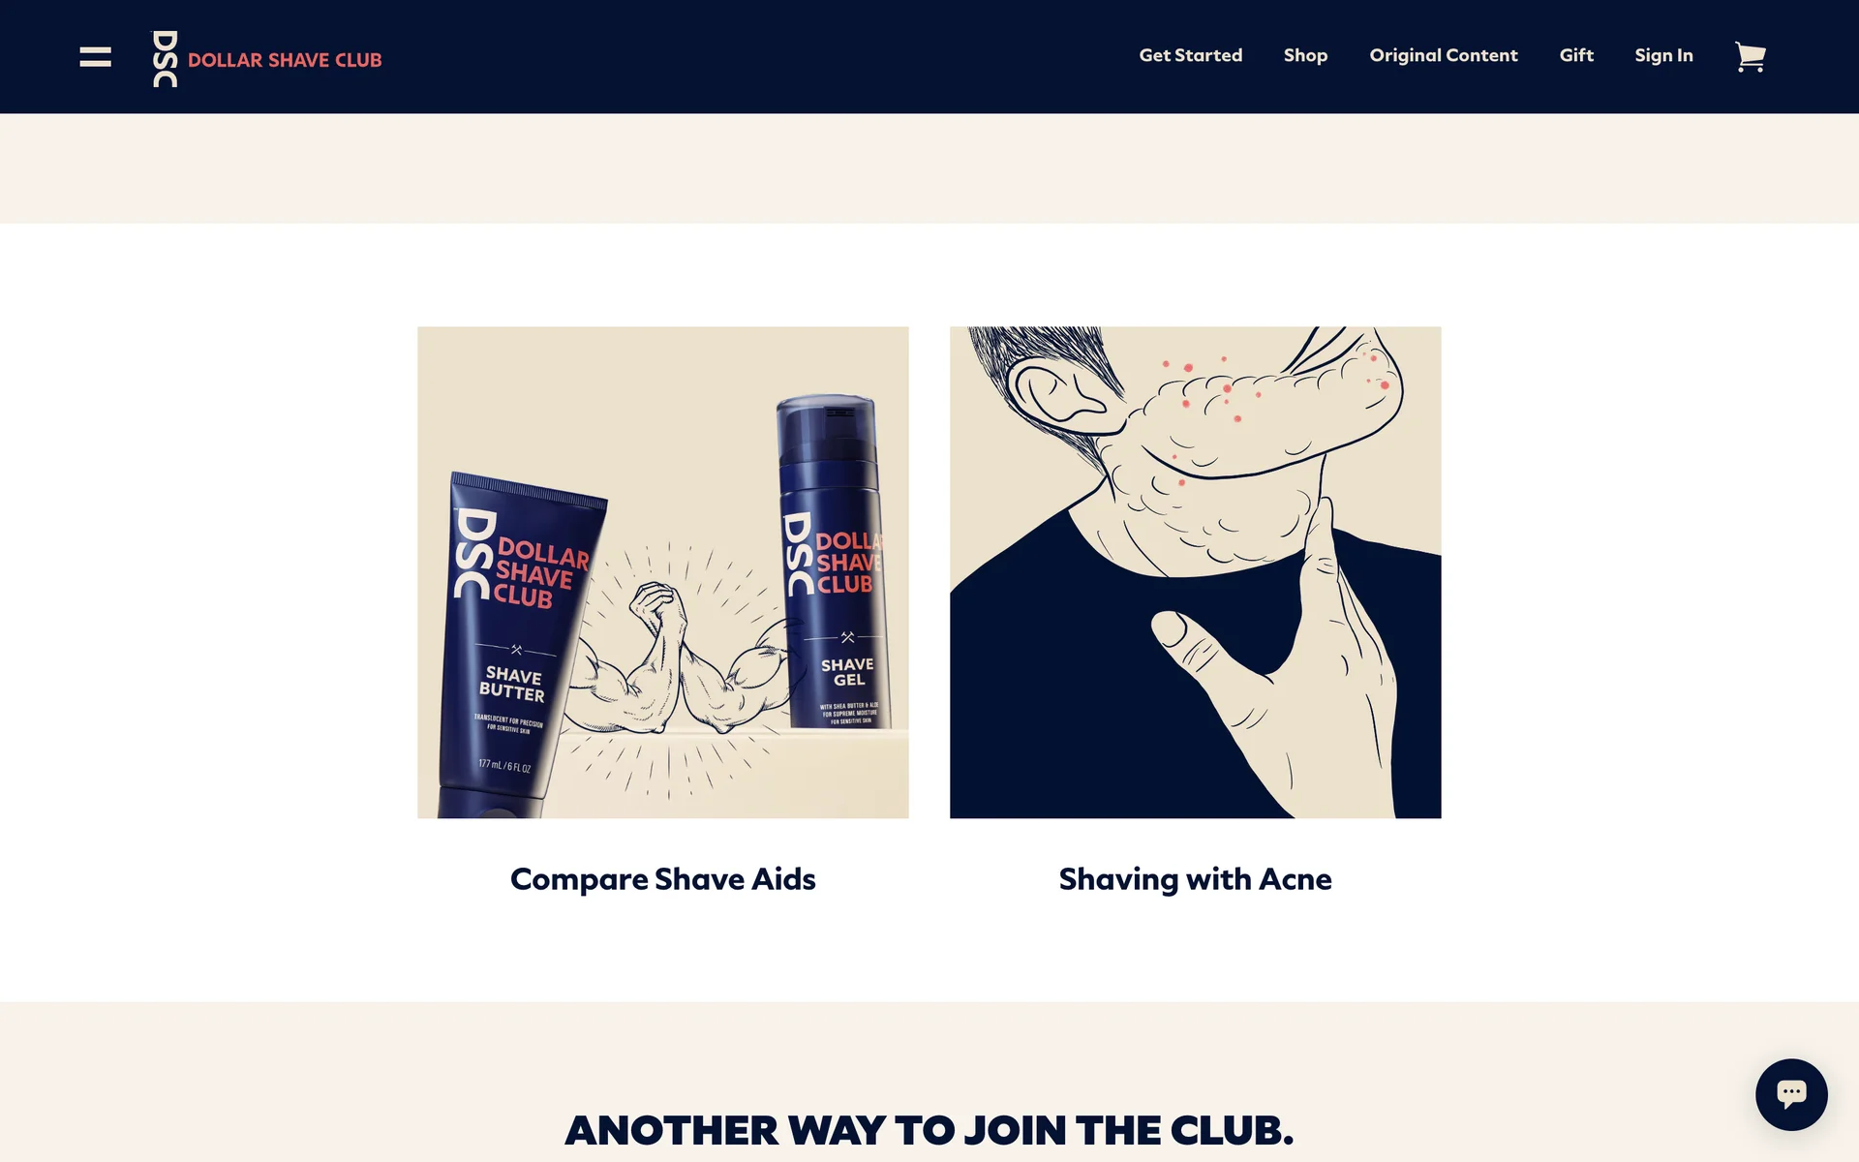
Task: Select Gift in the top navigation
Action: [1575, 55]
